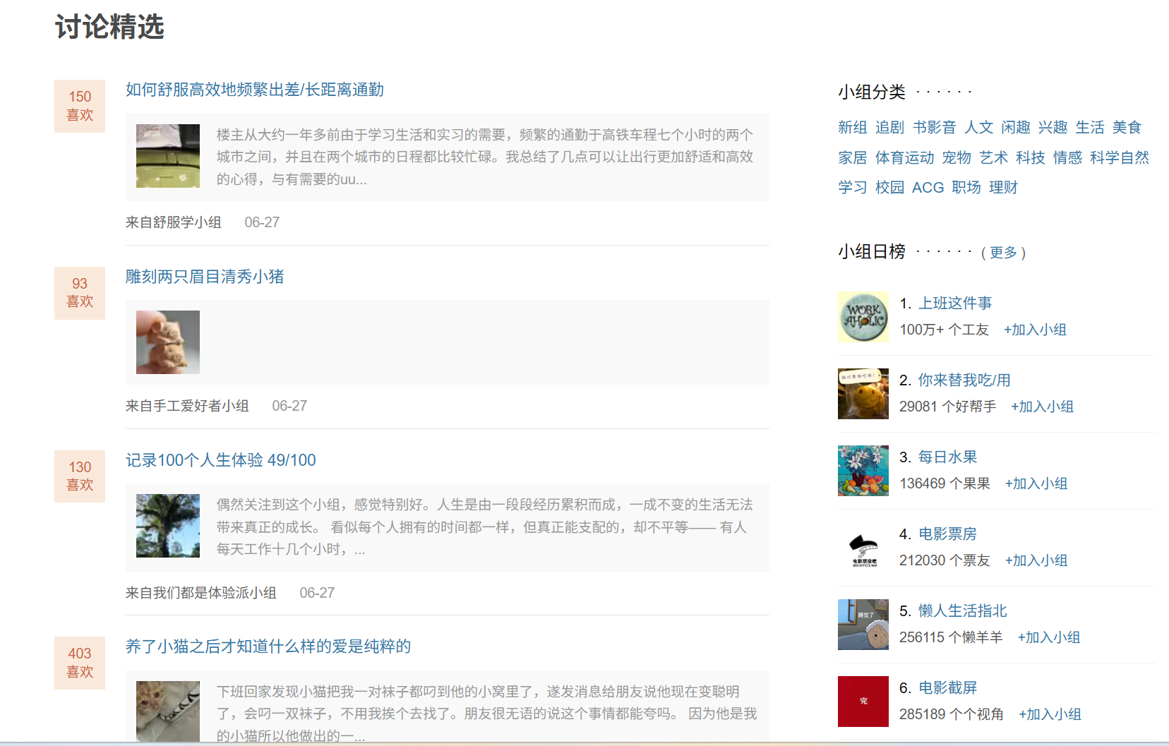Image resolution: width=1169 pixels, height=746 pixels.
Task: Open the 手工爱好者小组 group link
Action: click(x=201, y=406)
